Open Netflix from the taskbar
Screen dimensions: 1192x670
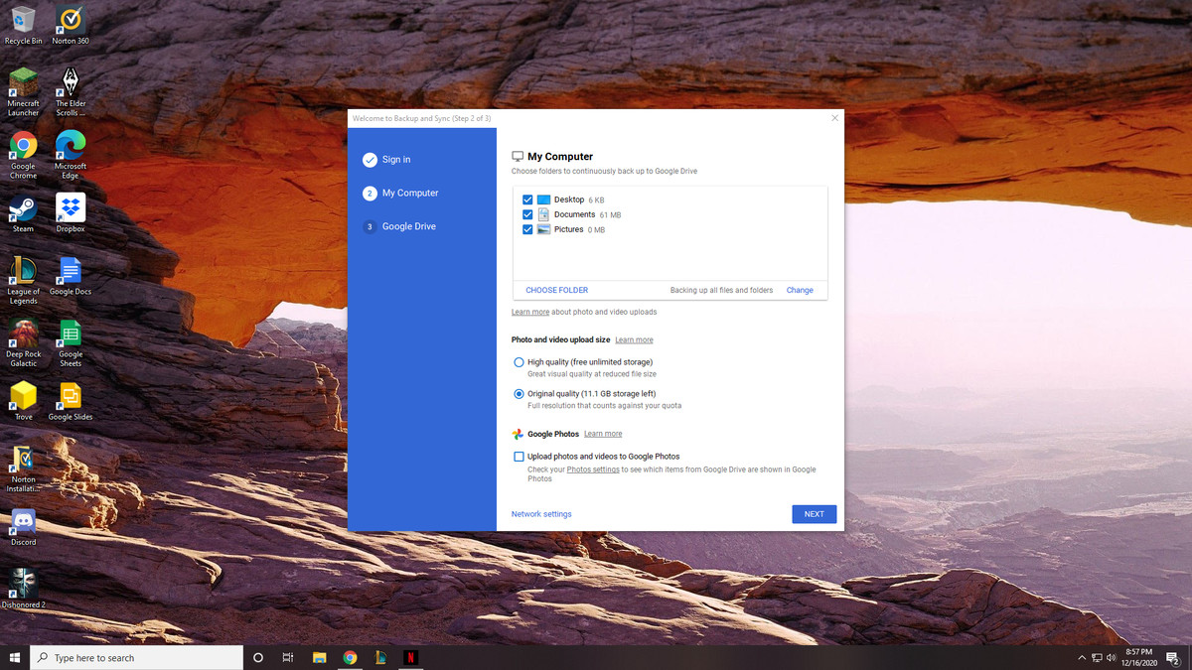pos(410,657)
